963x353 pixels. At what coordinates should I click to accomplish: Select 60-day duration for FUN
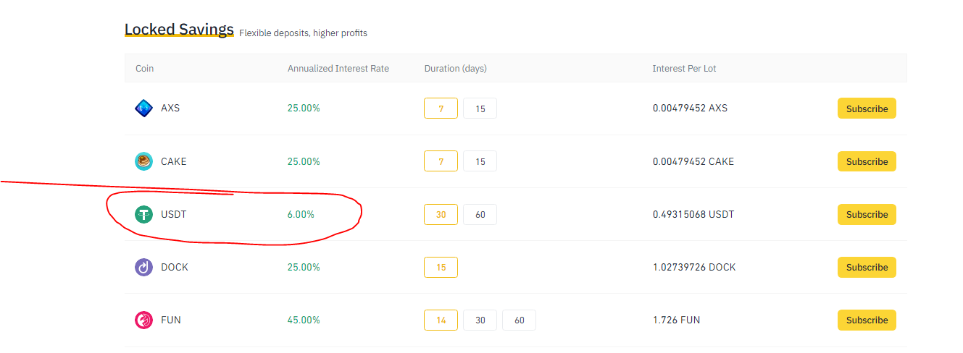tap(519, 320)
